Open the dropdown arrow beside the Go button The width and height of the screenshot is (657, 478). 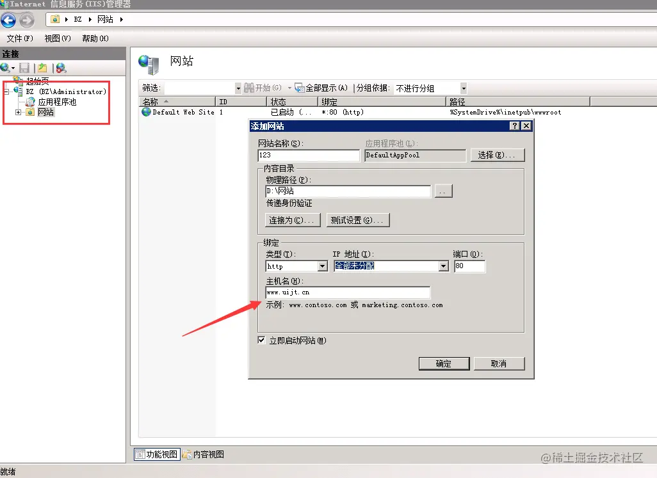(289, 88)
